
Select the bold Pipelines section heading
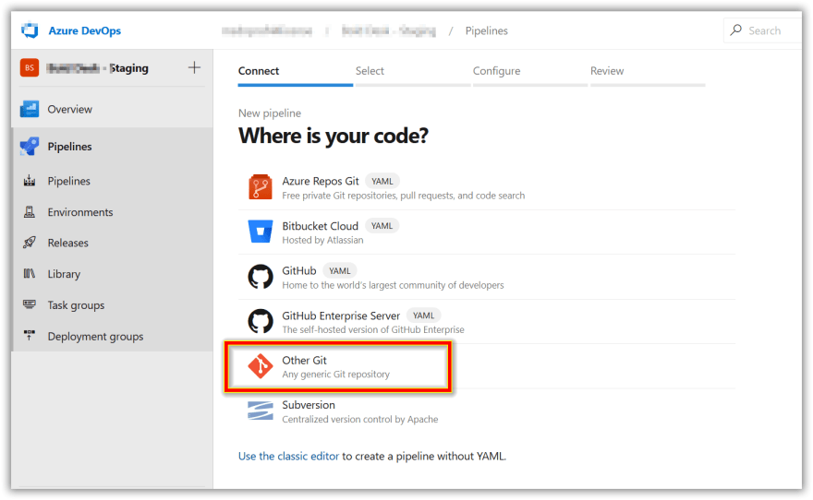click(x=69, y=147)
